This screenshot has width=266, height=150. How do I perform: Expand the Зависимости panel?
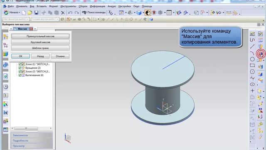point(32,135)
